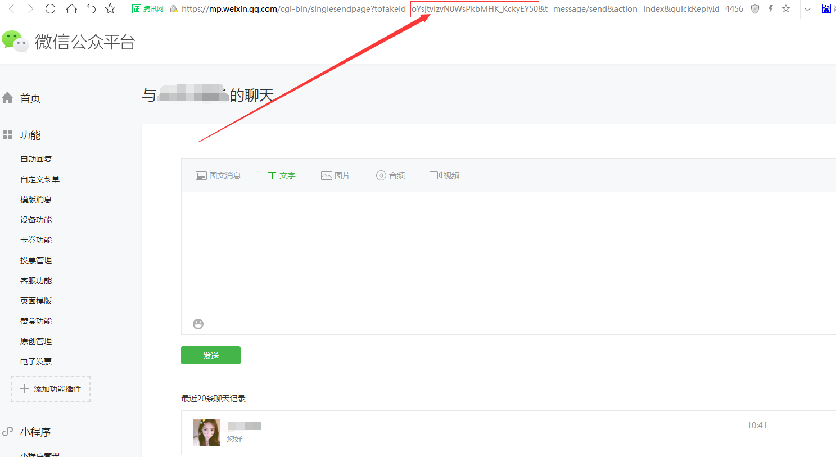Open 电子发票 in the sidebar
836x457 pixels.
[36, 361]
